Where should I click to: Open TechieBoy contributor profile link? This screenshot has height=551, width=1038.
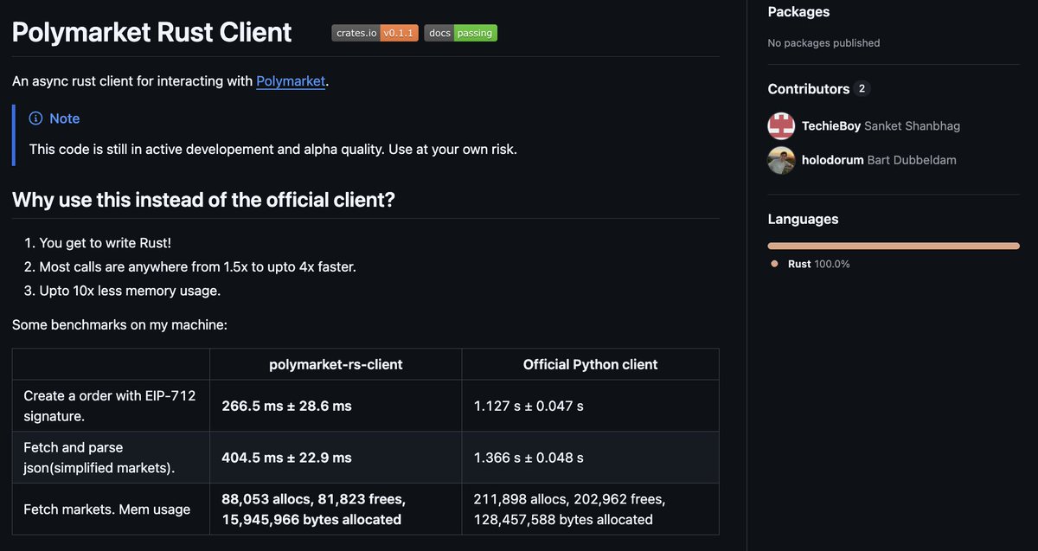click(831, 125)
